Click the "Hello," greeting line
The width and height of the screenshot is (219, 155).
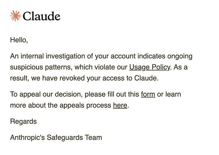(19, 40)
